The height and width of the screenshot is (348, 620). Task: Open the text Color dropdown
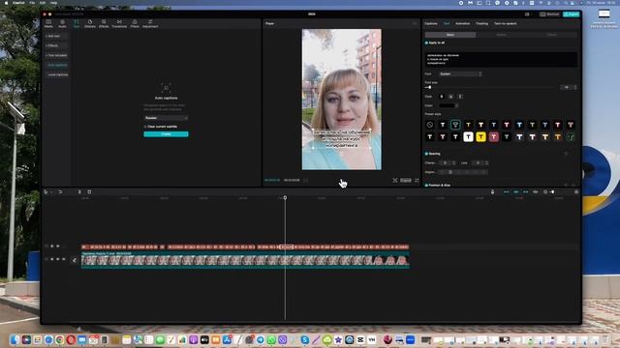click(449, 105)
